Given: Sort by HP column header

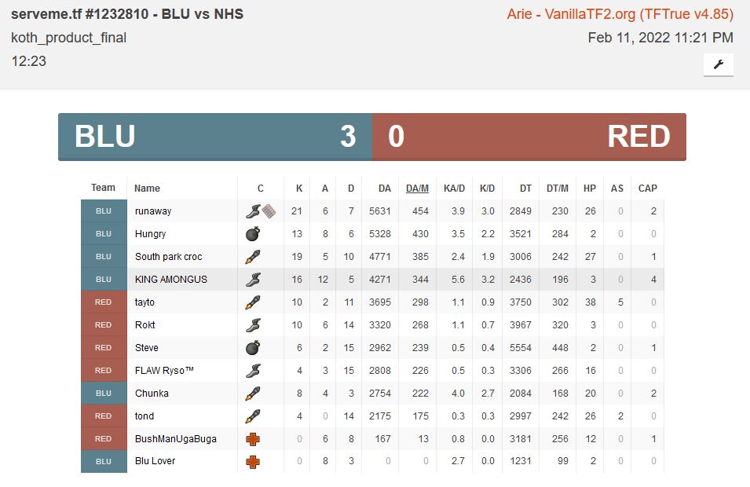Looking at the screenshot, I should (589, 188).
